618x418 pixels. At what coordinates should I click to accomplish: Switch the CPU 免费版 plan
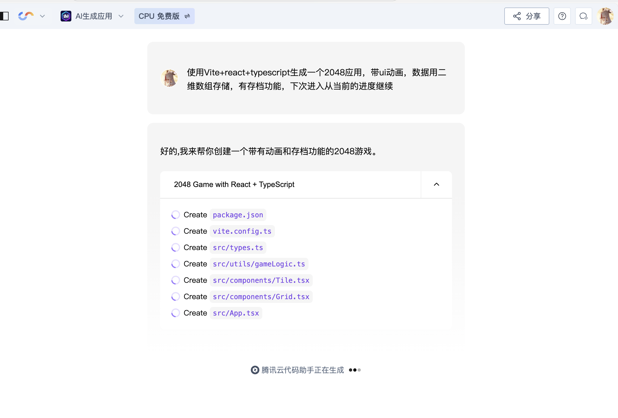click(164, 16)
